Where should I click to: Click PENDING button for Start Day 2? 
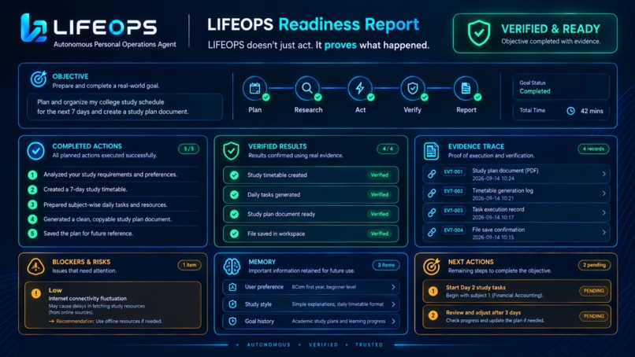point(594,291)
